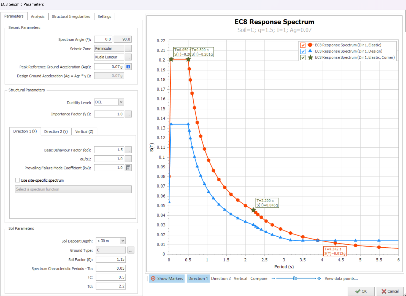Viewport: 406px width, 296px height.
Task: Toggle the Dir 1 Elastic spectrum legend checkbox
Action: coord(303,45)
